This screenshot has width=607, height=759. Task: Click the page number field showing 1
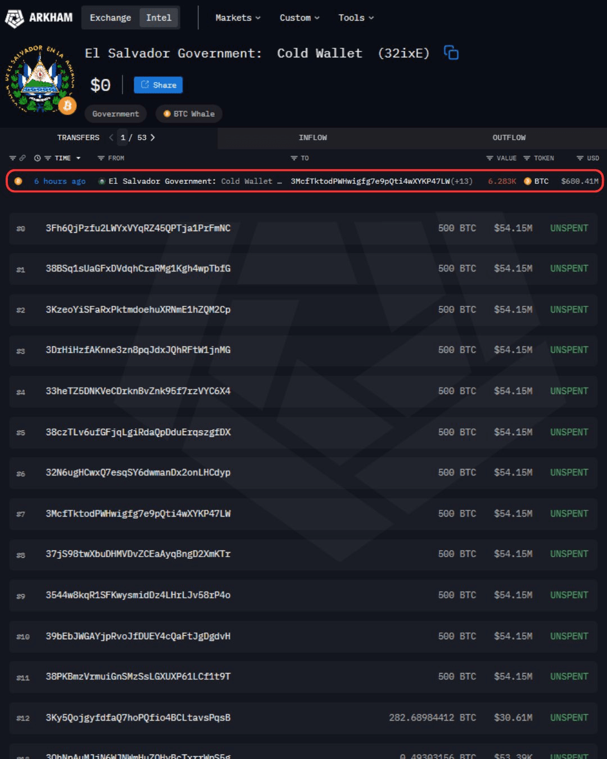click(123, 137)
